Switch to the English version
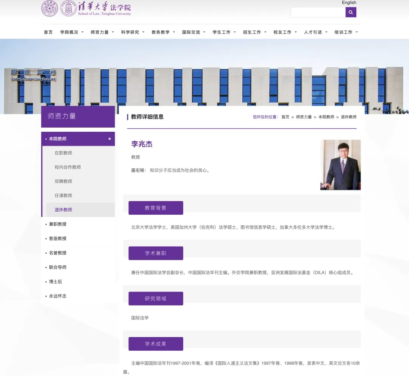Viewport: 409px width, 376px height. coord(349,3)
